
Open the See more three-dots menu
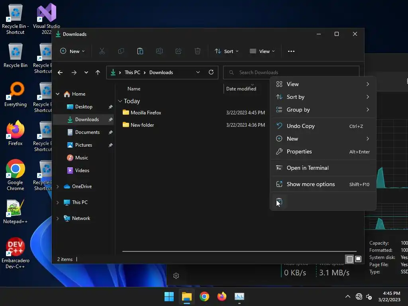tap(291, 51)
